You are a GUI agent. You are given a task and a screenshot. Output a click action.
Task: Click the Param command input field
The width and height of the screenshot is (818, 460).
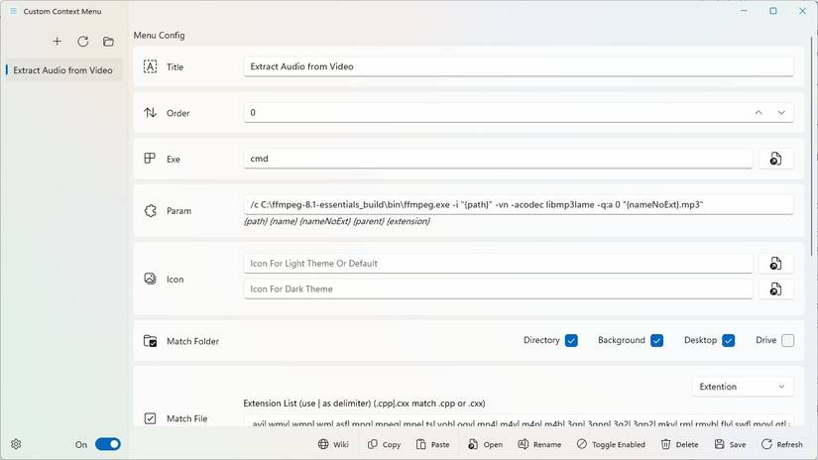point(519,204)
